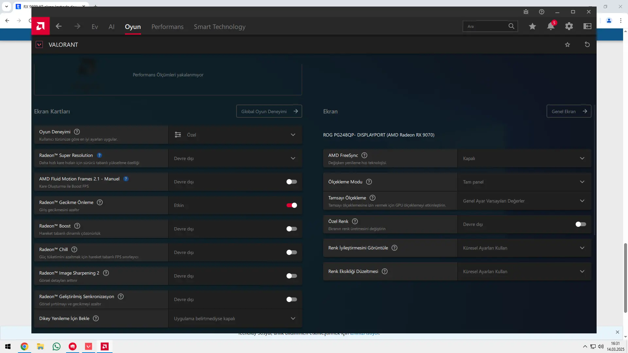Viewport: 628px width, 353px height.
Task: Open Dikey Yenileme İçin Bekle dropdown
Action: [x=235, y=318]
